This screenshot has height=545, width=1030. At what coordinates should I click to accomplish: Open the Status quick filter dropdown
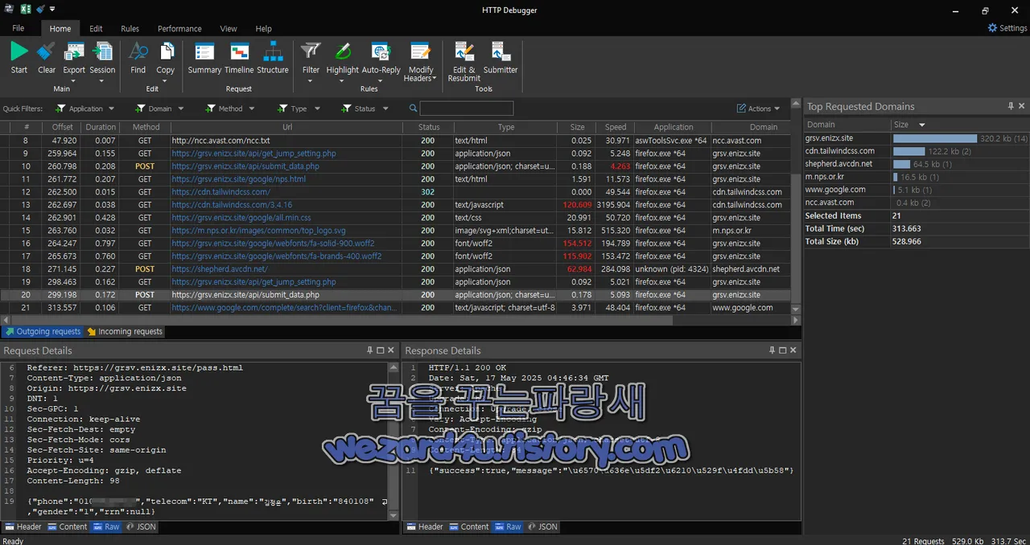pyautogui.click(x=365, y=109)
